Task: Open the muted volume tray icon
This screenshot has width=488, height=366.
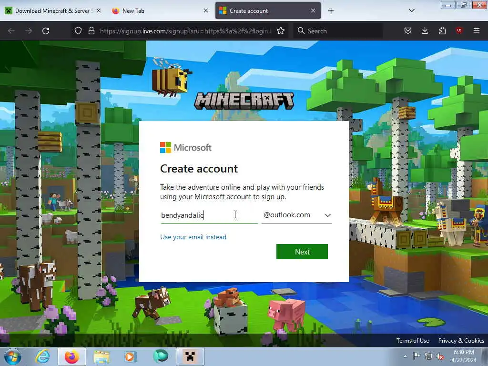Action: pos(440,356)
